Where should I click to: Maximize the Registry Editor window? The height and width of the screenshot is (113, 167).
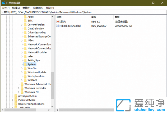153,3
